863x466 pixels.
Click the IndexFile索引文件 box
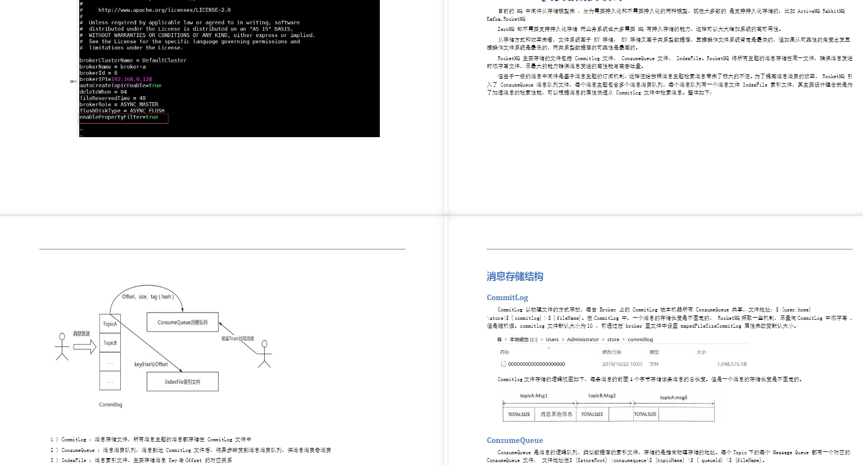click(183, 382)
